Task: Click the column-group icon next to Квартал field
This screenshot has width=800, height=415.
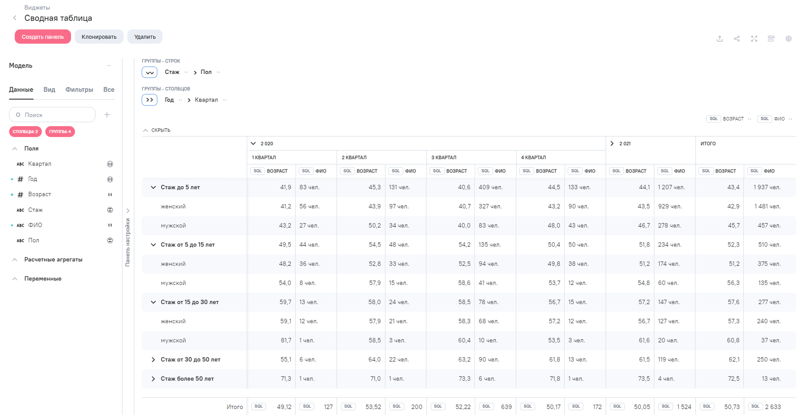Action: 110,164
